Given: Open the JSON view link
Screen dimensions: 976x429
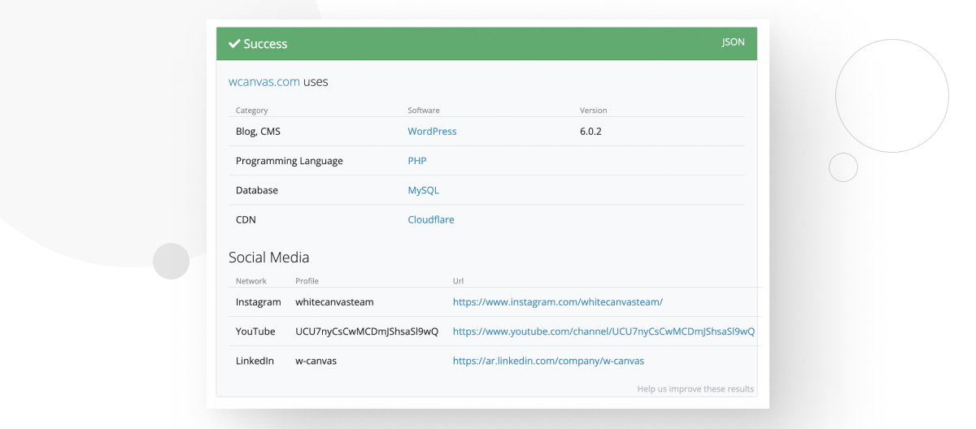Looking at the screenshot, I should pos(733,42).
